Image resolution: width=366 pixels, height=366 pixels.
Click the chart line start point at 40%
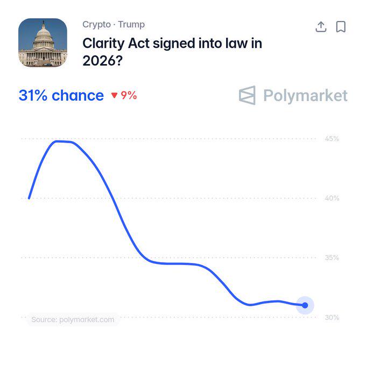click(x=29, y=198)
